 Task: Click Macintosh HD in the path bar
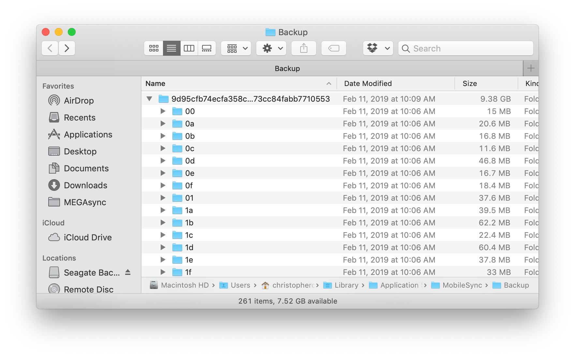tap(179, 285)
